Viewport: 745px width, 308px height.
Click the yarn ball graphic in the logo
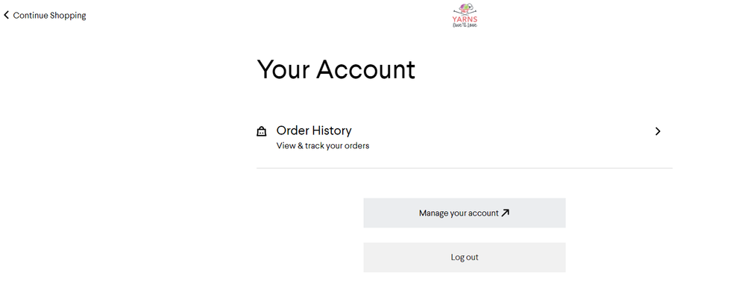point(464,8)
